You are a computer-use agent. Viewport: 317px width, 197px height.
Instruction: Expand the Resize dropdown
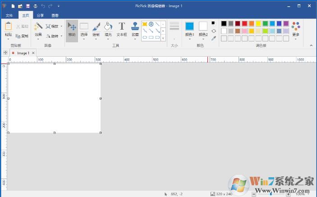[x=61, y=26]
